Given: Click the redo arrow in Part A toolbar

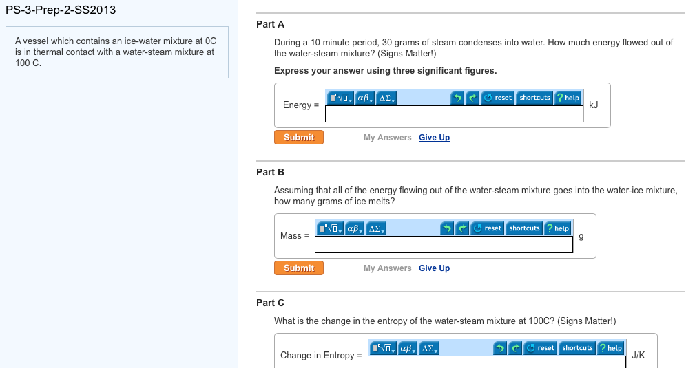Looking at the screenshot, I should 472,98.
